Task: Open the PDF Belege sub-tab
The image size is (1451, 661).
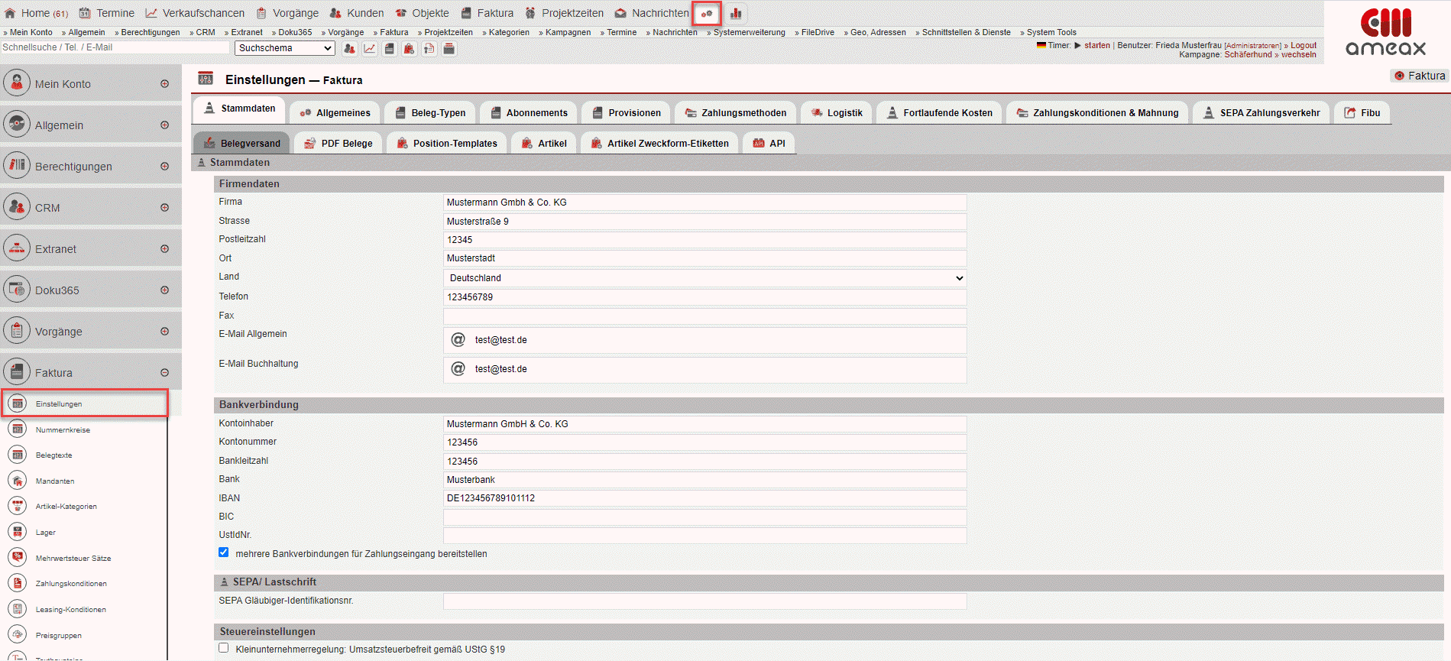Action: [x=338, y=144]
